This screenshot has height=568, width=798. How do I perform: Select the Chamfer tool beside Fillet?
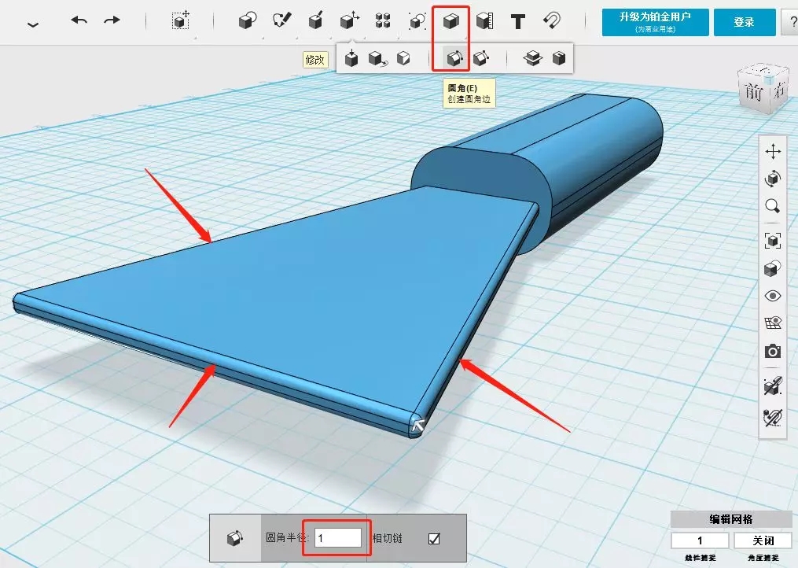480,58
